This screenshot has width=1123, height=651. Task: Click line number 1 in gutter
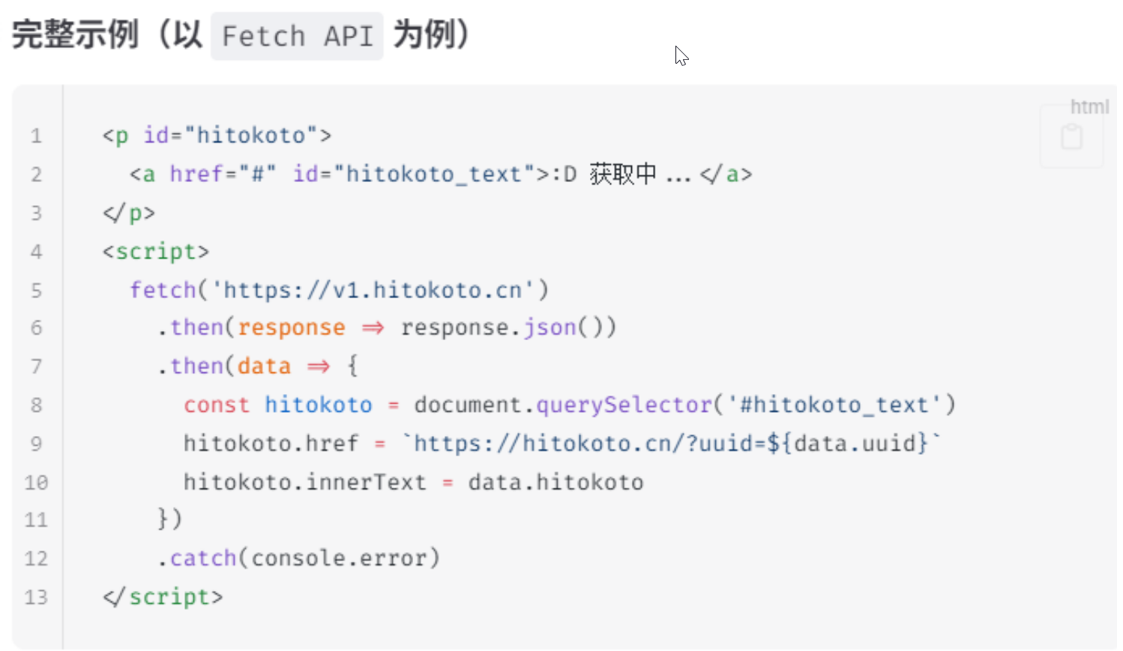(35, 136)
